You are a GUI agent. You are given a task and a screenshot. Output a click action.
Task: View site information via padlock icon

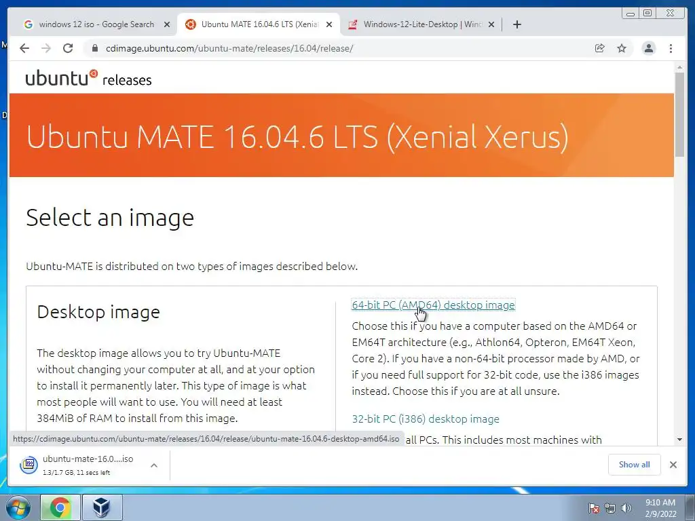(x=94, y=48)
